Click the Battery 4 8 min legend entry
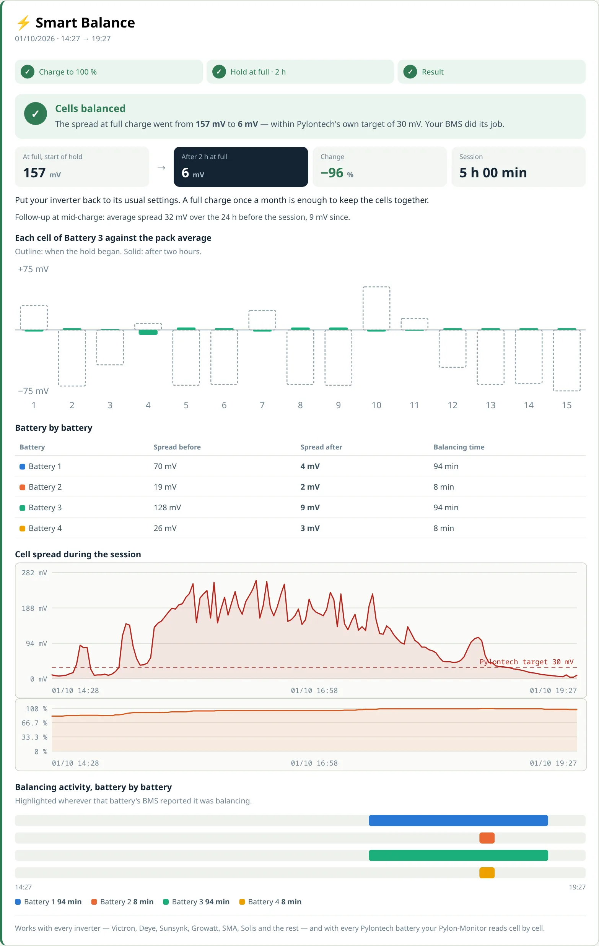Viewport: 599px width, 946px height. 270,902
